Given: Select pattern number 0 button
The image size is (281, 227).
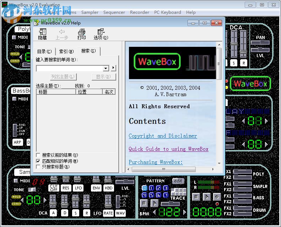Looking at the screenshot, I should (x=145, y=188).
